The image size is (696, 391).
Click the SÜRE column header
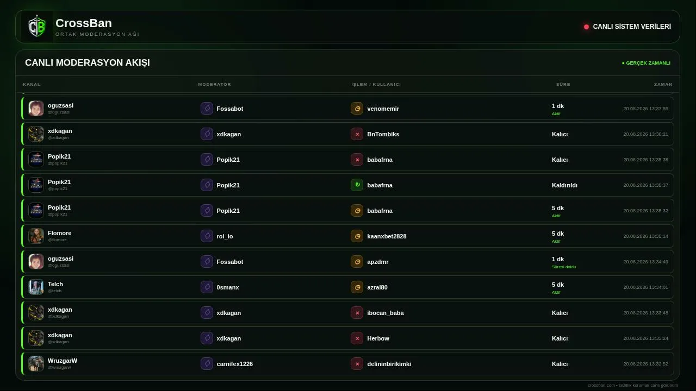[x=563, y=85]
